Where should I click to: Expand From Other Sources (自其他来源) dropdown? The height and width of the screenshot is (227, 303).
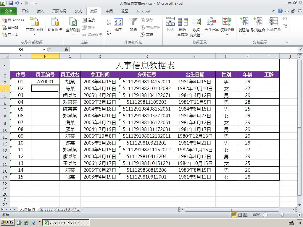click(x=34, y=35)
